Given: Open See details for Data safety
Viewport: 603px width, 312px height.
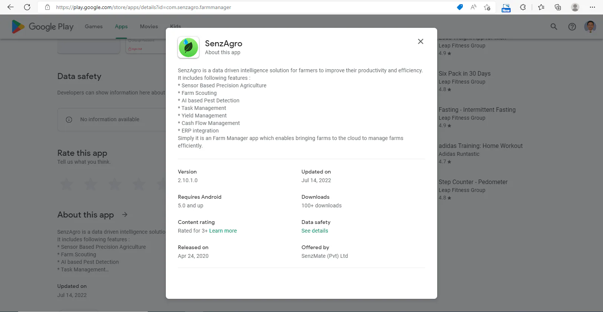Looking at the screenshot, I should tap(315, 231).
